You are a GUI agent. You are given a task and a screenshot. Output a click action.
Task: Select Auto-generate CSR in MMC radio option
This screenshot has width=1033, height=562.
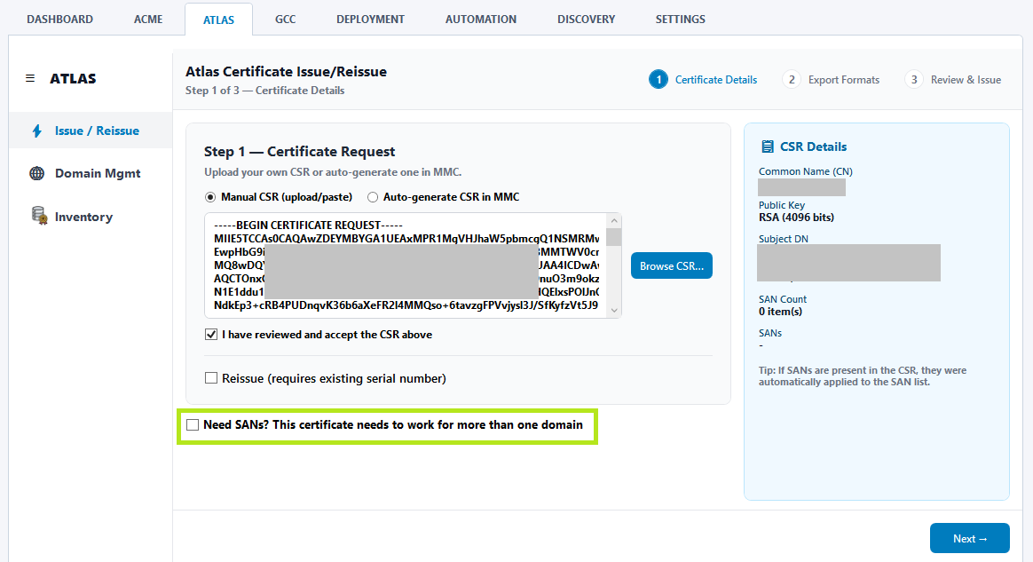[372, 197]
